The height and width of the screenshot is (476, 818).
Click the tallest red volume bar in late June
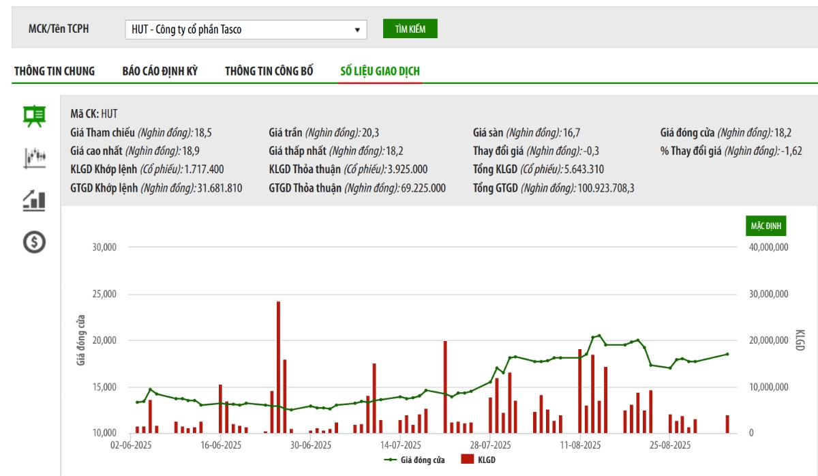278,367
